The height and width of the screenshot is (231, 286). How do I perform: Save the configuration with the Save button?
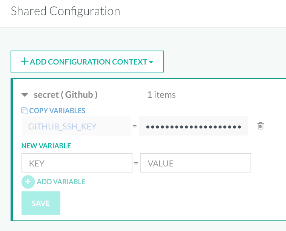pos(41,203)
